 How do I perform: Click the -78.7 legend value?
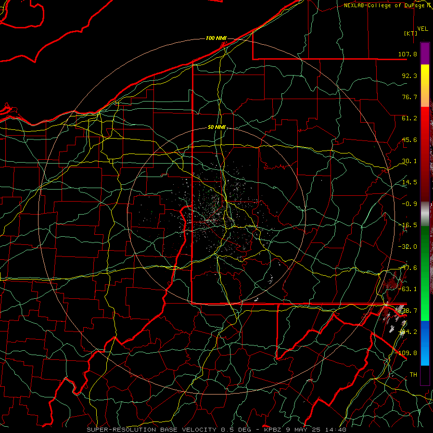[x=408, y=311]
